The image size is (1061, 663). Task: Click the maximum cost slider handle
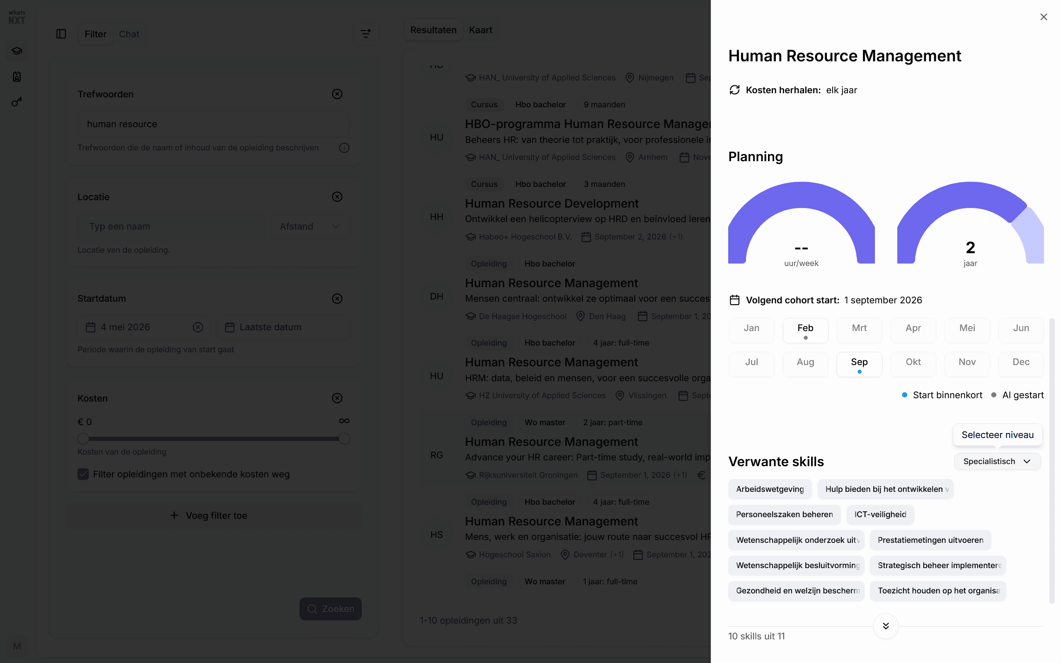pyautogui.click(x=344, y=438)
